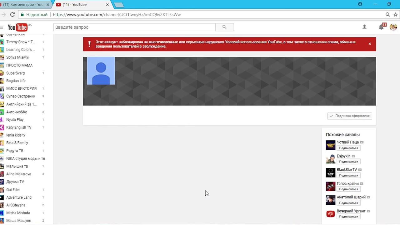Subscribe to Чоткий Паца

(x=349, y=148)
